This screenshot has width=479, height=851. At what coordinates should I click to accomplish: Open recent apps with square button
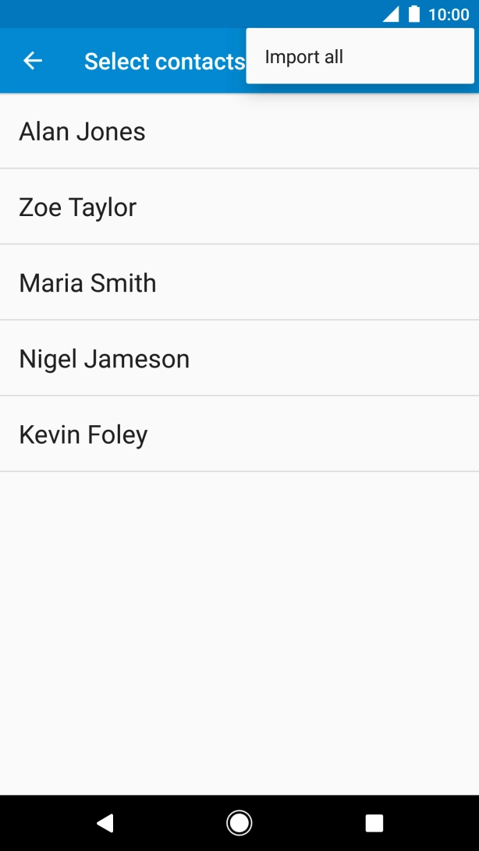click(x=374, y=822)
